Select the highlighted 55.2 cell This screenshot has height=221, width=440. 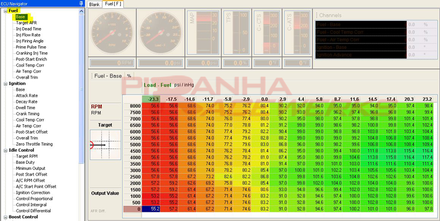pyautogui.click(x=151, y=209)
